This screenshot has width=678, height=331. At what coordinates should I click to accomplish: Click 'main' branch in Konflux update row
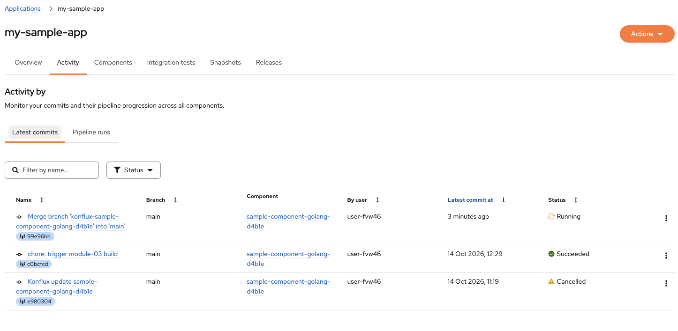(153, 281)
